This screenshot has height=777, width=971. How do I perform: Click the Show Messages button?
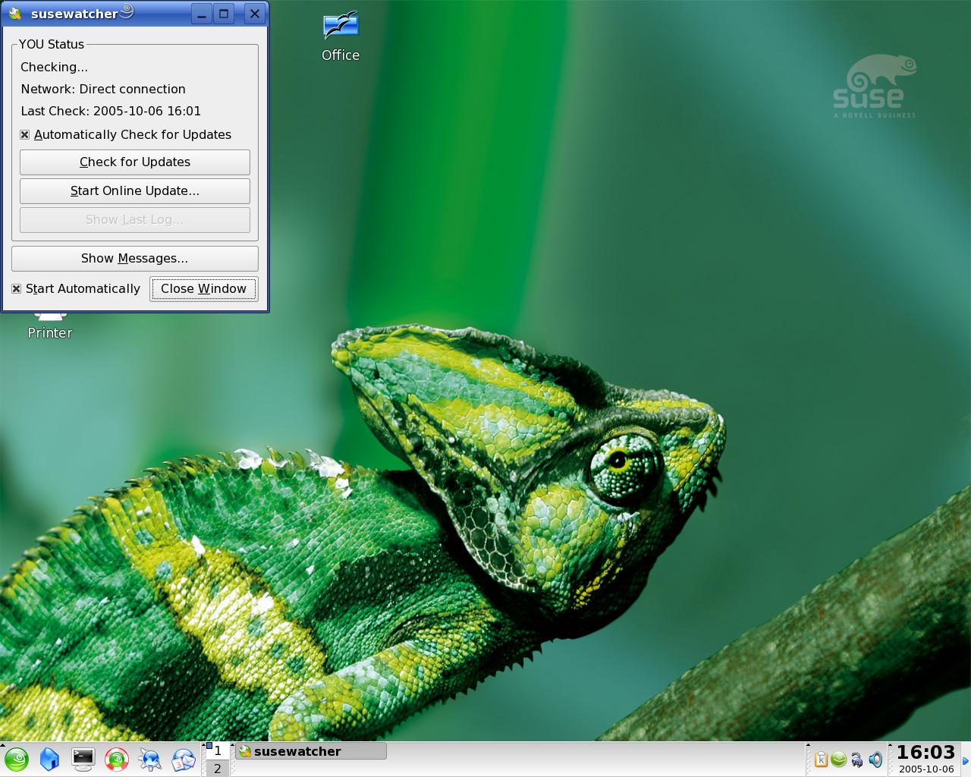click(135, 258)
